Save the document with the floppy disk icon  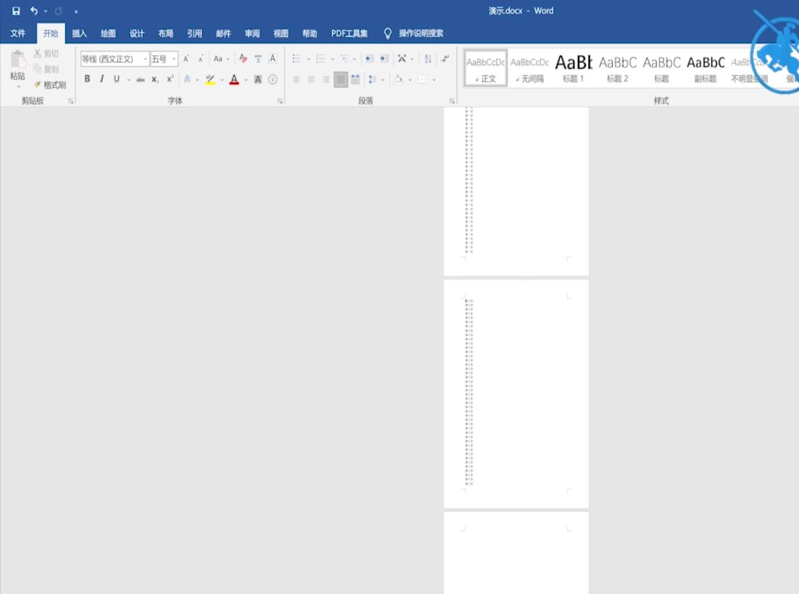pyautogui.click(x=16, y=11)
